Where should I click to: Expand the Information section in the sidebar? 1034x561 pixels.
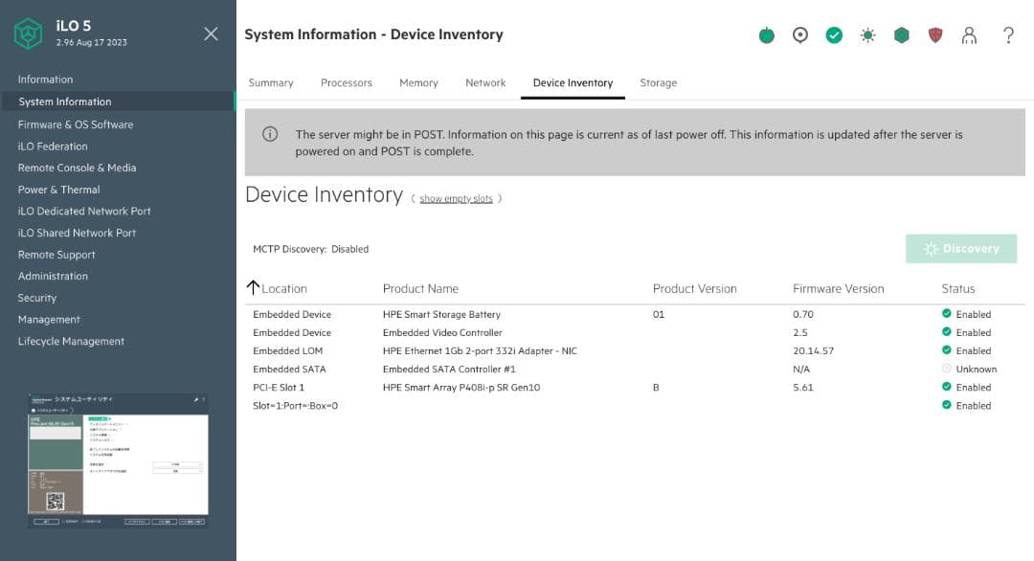pos(45,79)
